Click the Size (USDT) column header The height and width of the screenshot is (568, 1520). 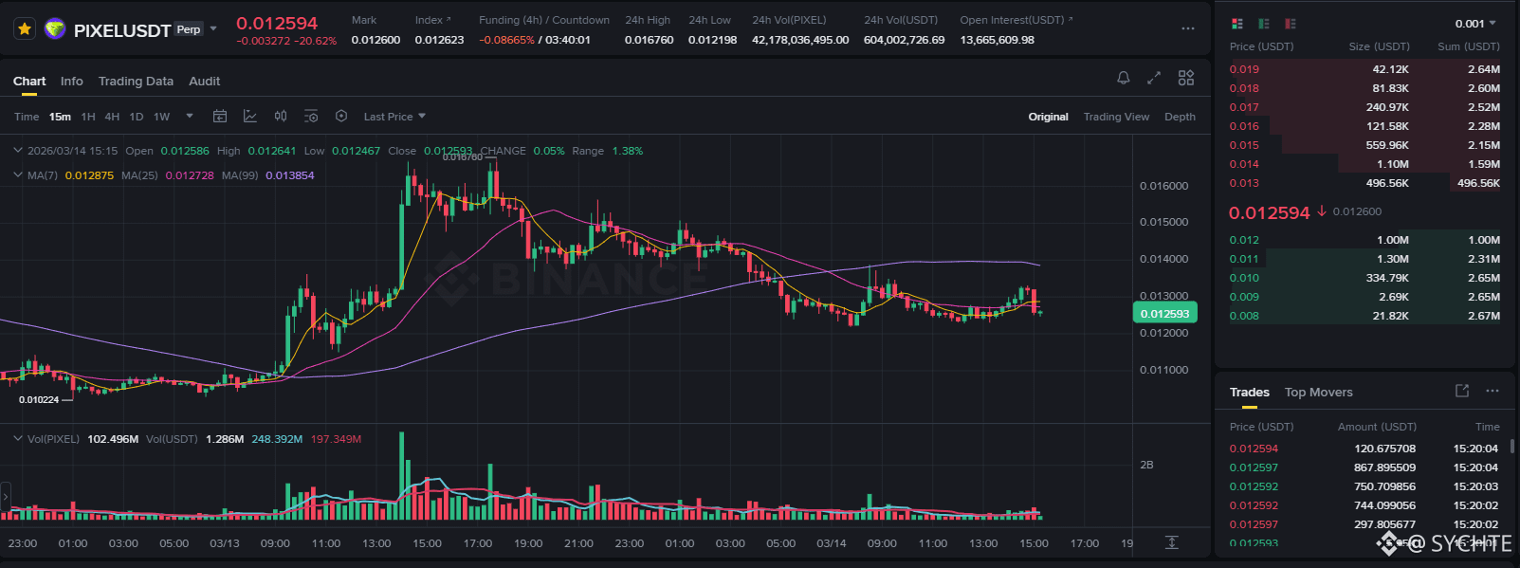pos(1379,46)
